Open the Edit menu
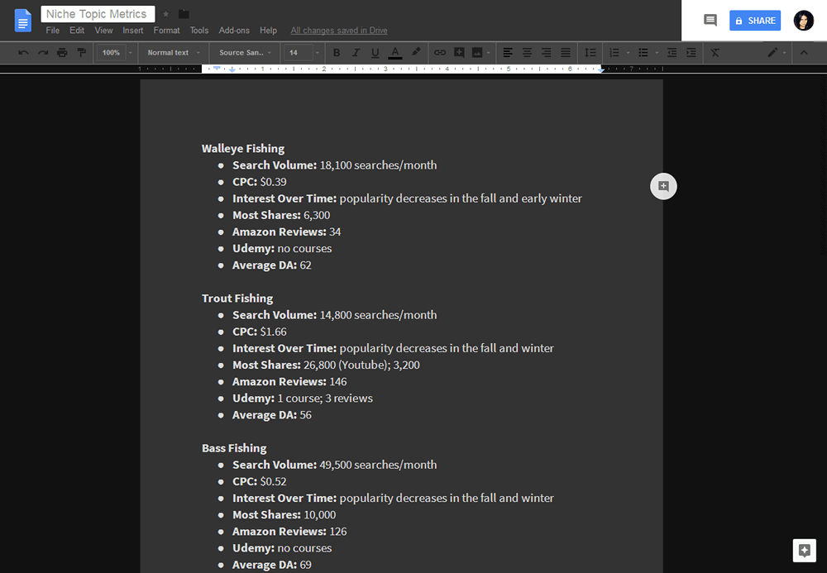The width and height of the screenshot is (827, 573). 77,31
